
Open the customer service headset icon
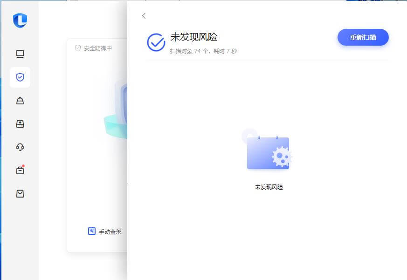20,147
